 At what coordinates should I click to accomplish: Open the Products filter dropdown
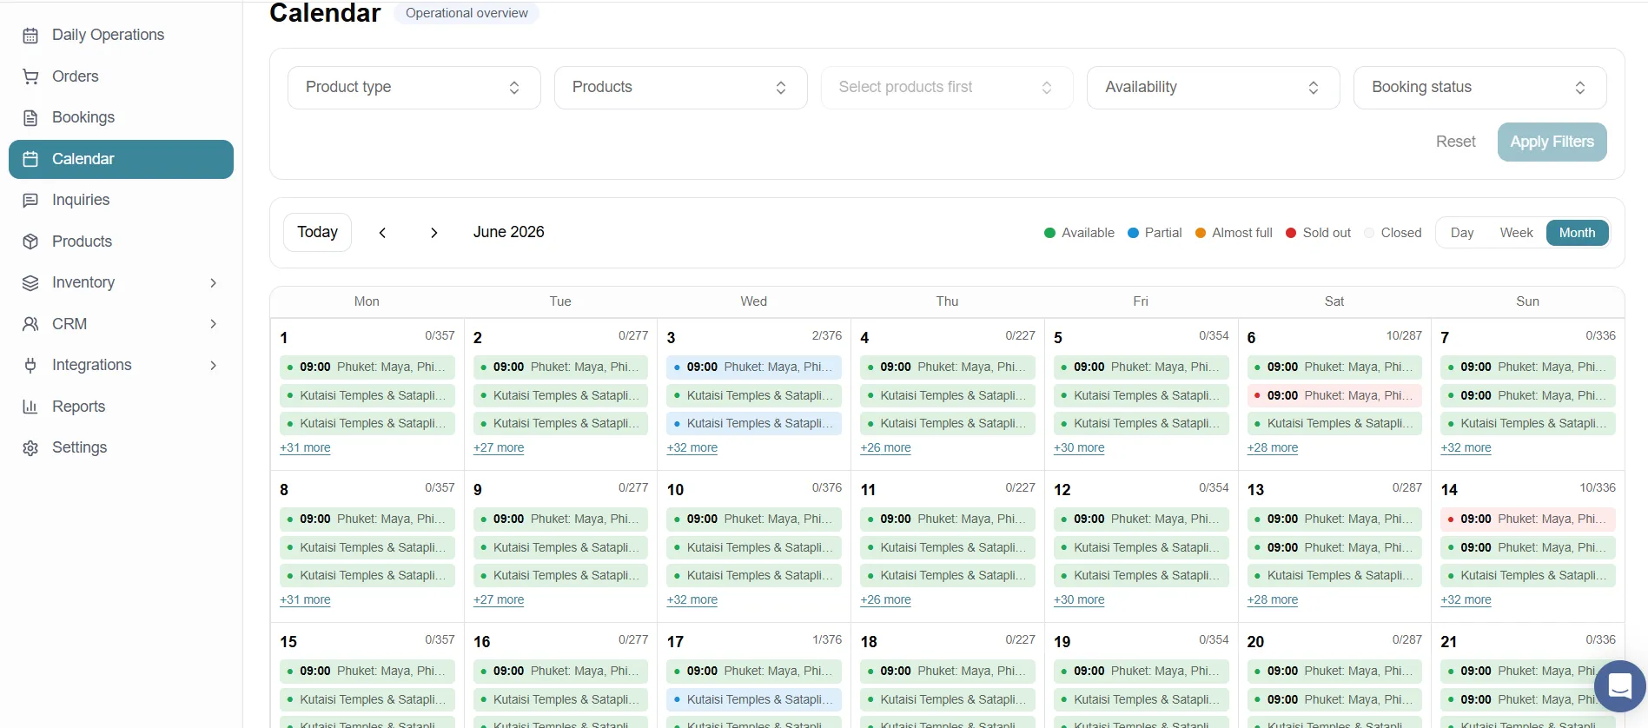click(681, 88)
